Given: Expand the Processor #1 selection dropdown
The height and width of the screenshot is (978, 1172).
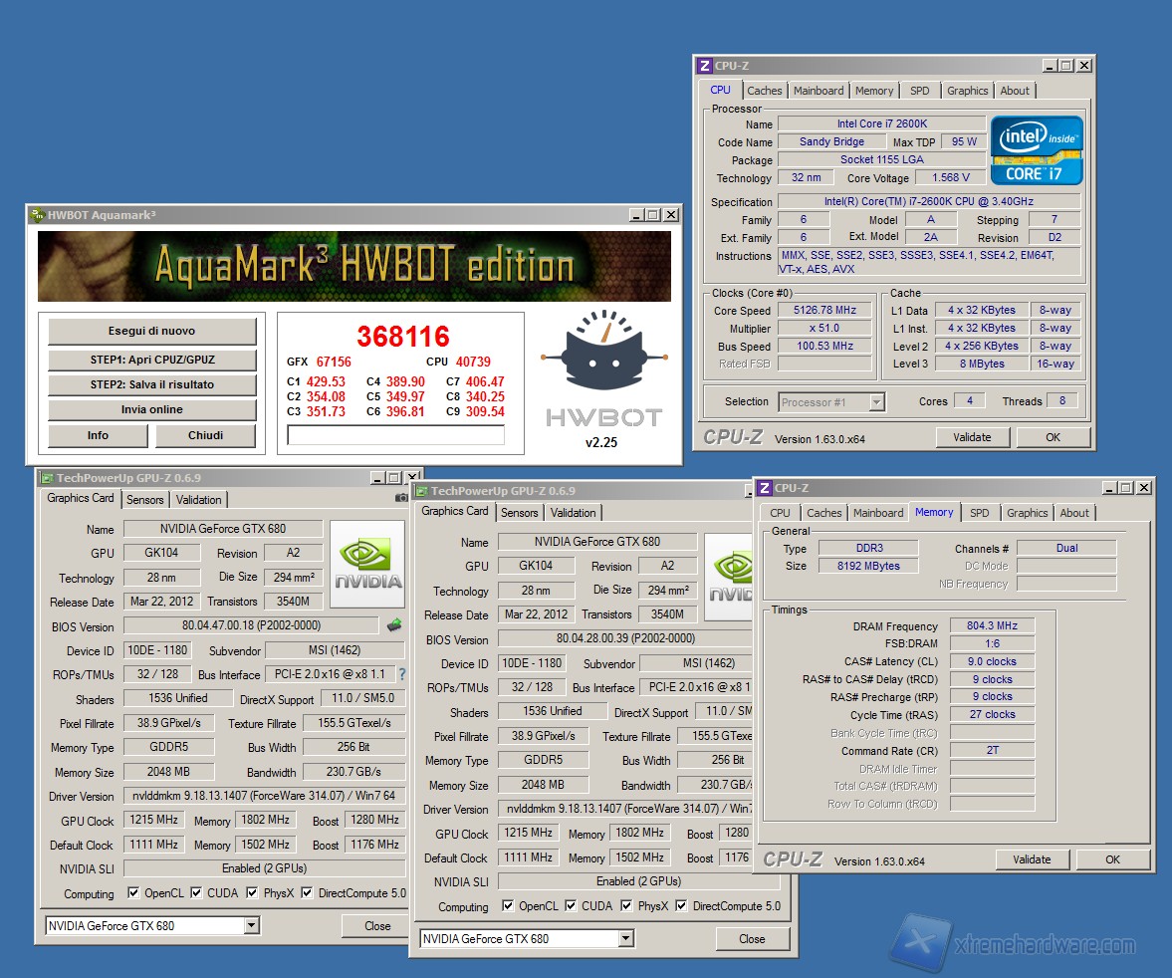Looking at the screenshot, I should tap(876, 402).
